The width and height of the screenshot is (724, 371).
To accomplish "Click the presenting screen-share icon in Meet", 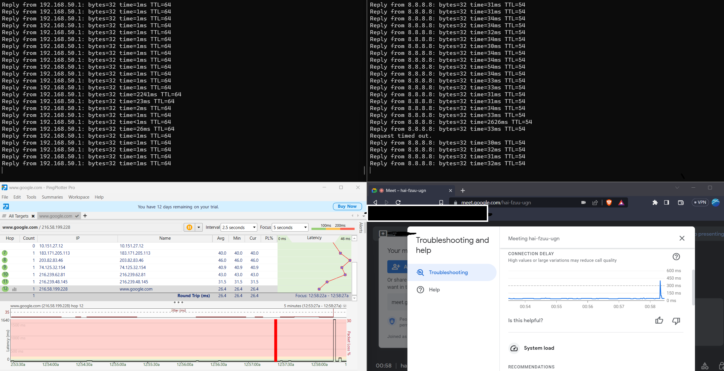I will pyautogui.click(x=383, y=234).
